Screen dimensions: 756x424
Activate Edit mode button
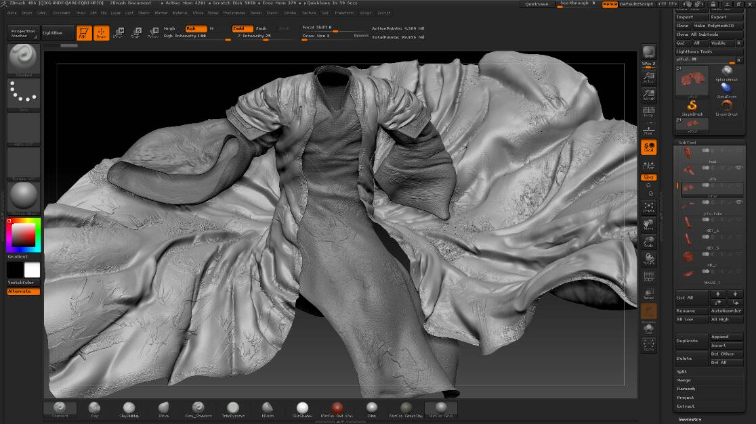pos(84,33)
